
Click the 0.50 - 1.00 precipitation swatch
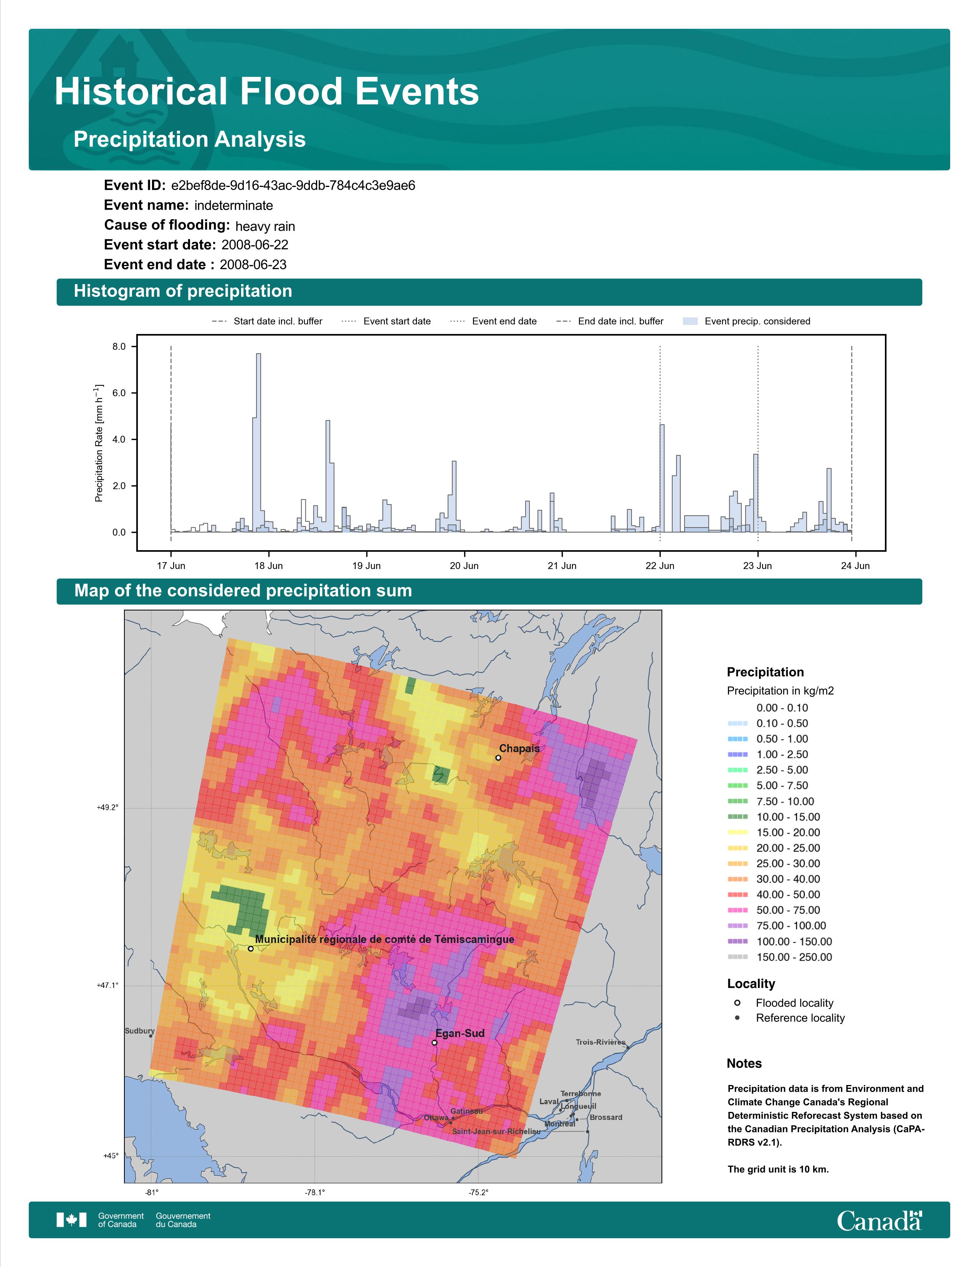click(x=737, y=739)
